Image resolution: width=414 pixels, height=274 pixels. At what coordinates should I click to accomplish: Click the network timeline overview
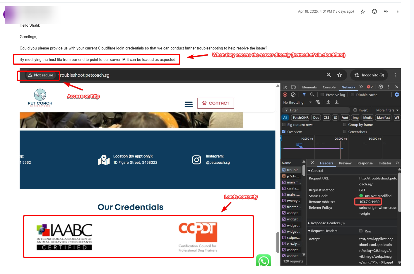pos(340,147)
